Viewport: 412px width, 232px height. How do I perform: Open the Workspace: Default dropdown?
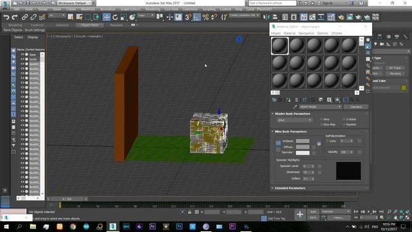click(75, 3)
